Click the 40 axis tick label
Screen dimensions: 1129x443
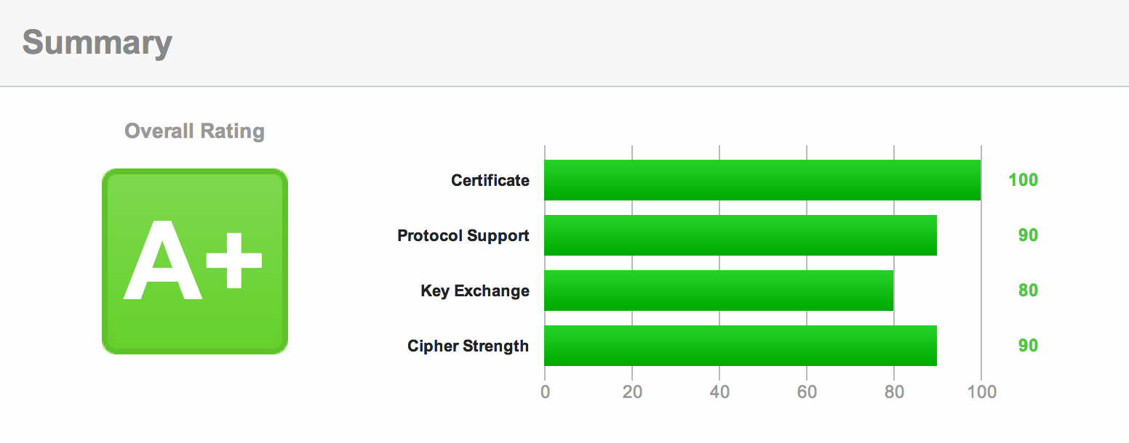click(x=719, y=391)
